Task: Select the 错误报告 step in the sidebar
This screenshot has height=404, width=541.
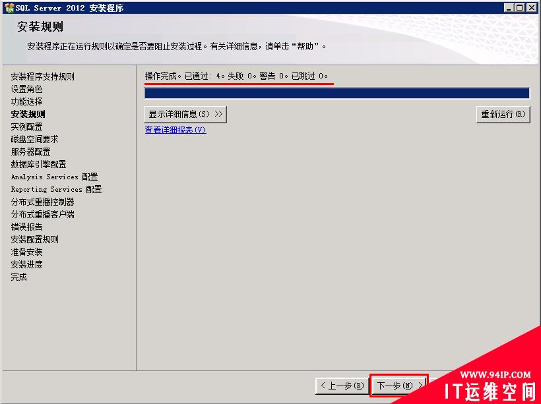Action: point(26,227)
